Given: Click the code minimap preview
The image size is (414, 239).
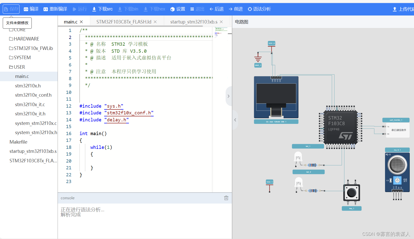Looking at the screenshot, I should tap(221, 33).
